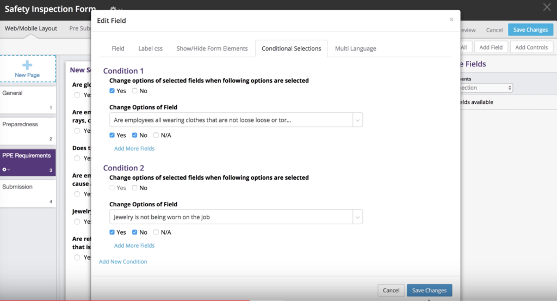This screenshot has height=301, width=557.
Task: Open the select box in the right Fields panel
Action: [x=486, y=88]
